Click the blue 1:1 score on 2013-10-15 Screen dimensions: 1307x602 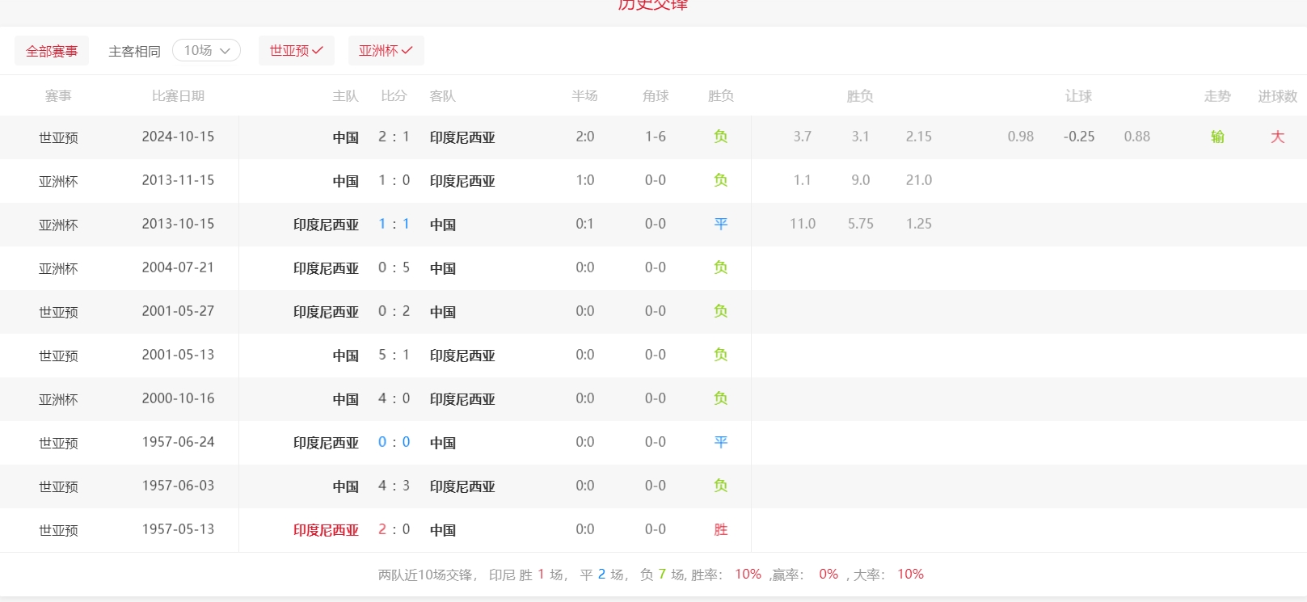[x=394, y=224]
